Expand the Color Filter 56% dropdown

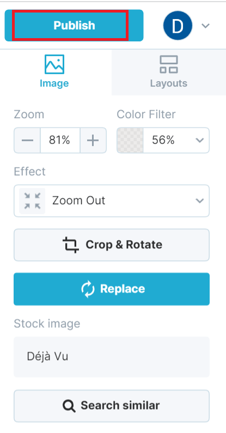(x=176, y=141)
